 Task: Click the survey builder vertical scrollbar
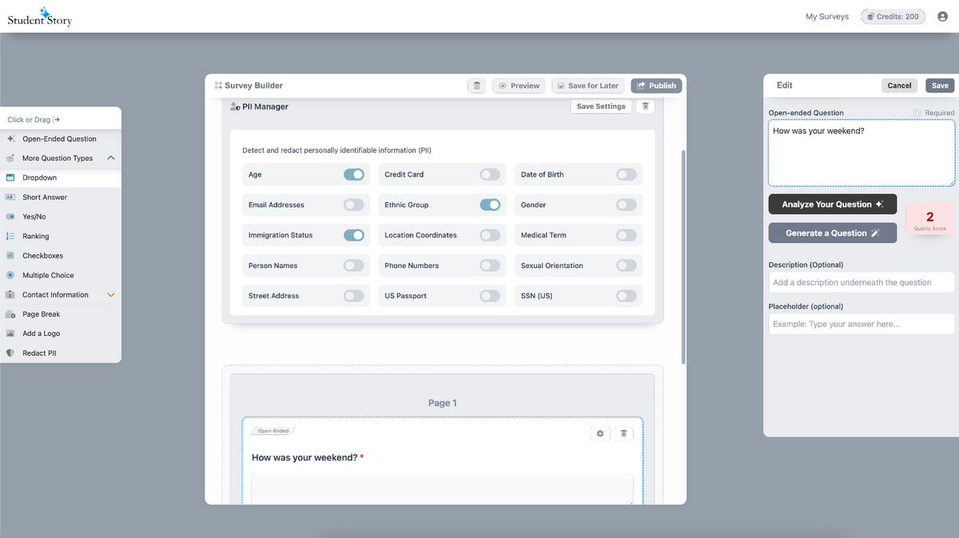tap(682, 256)
